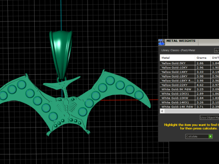Select the Yellow Gold:14KY row
This screenshot has width=219, height=164.
pos(189,72)
